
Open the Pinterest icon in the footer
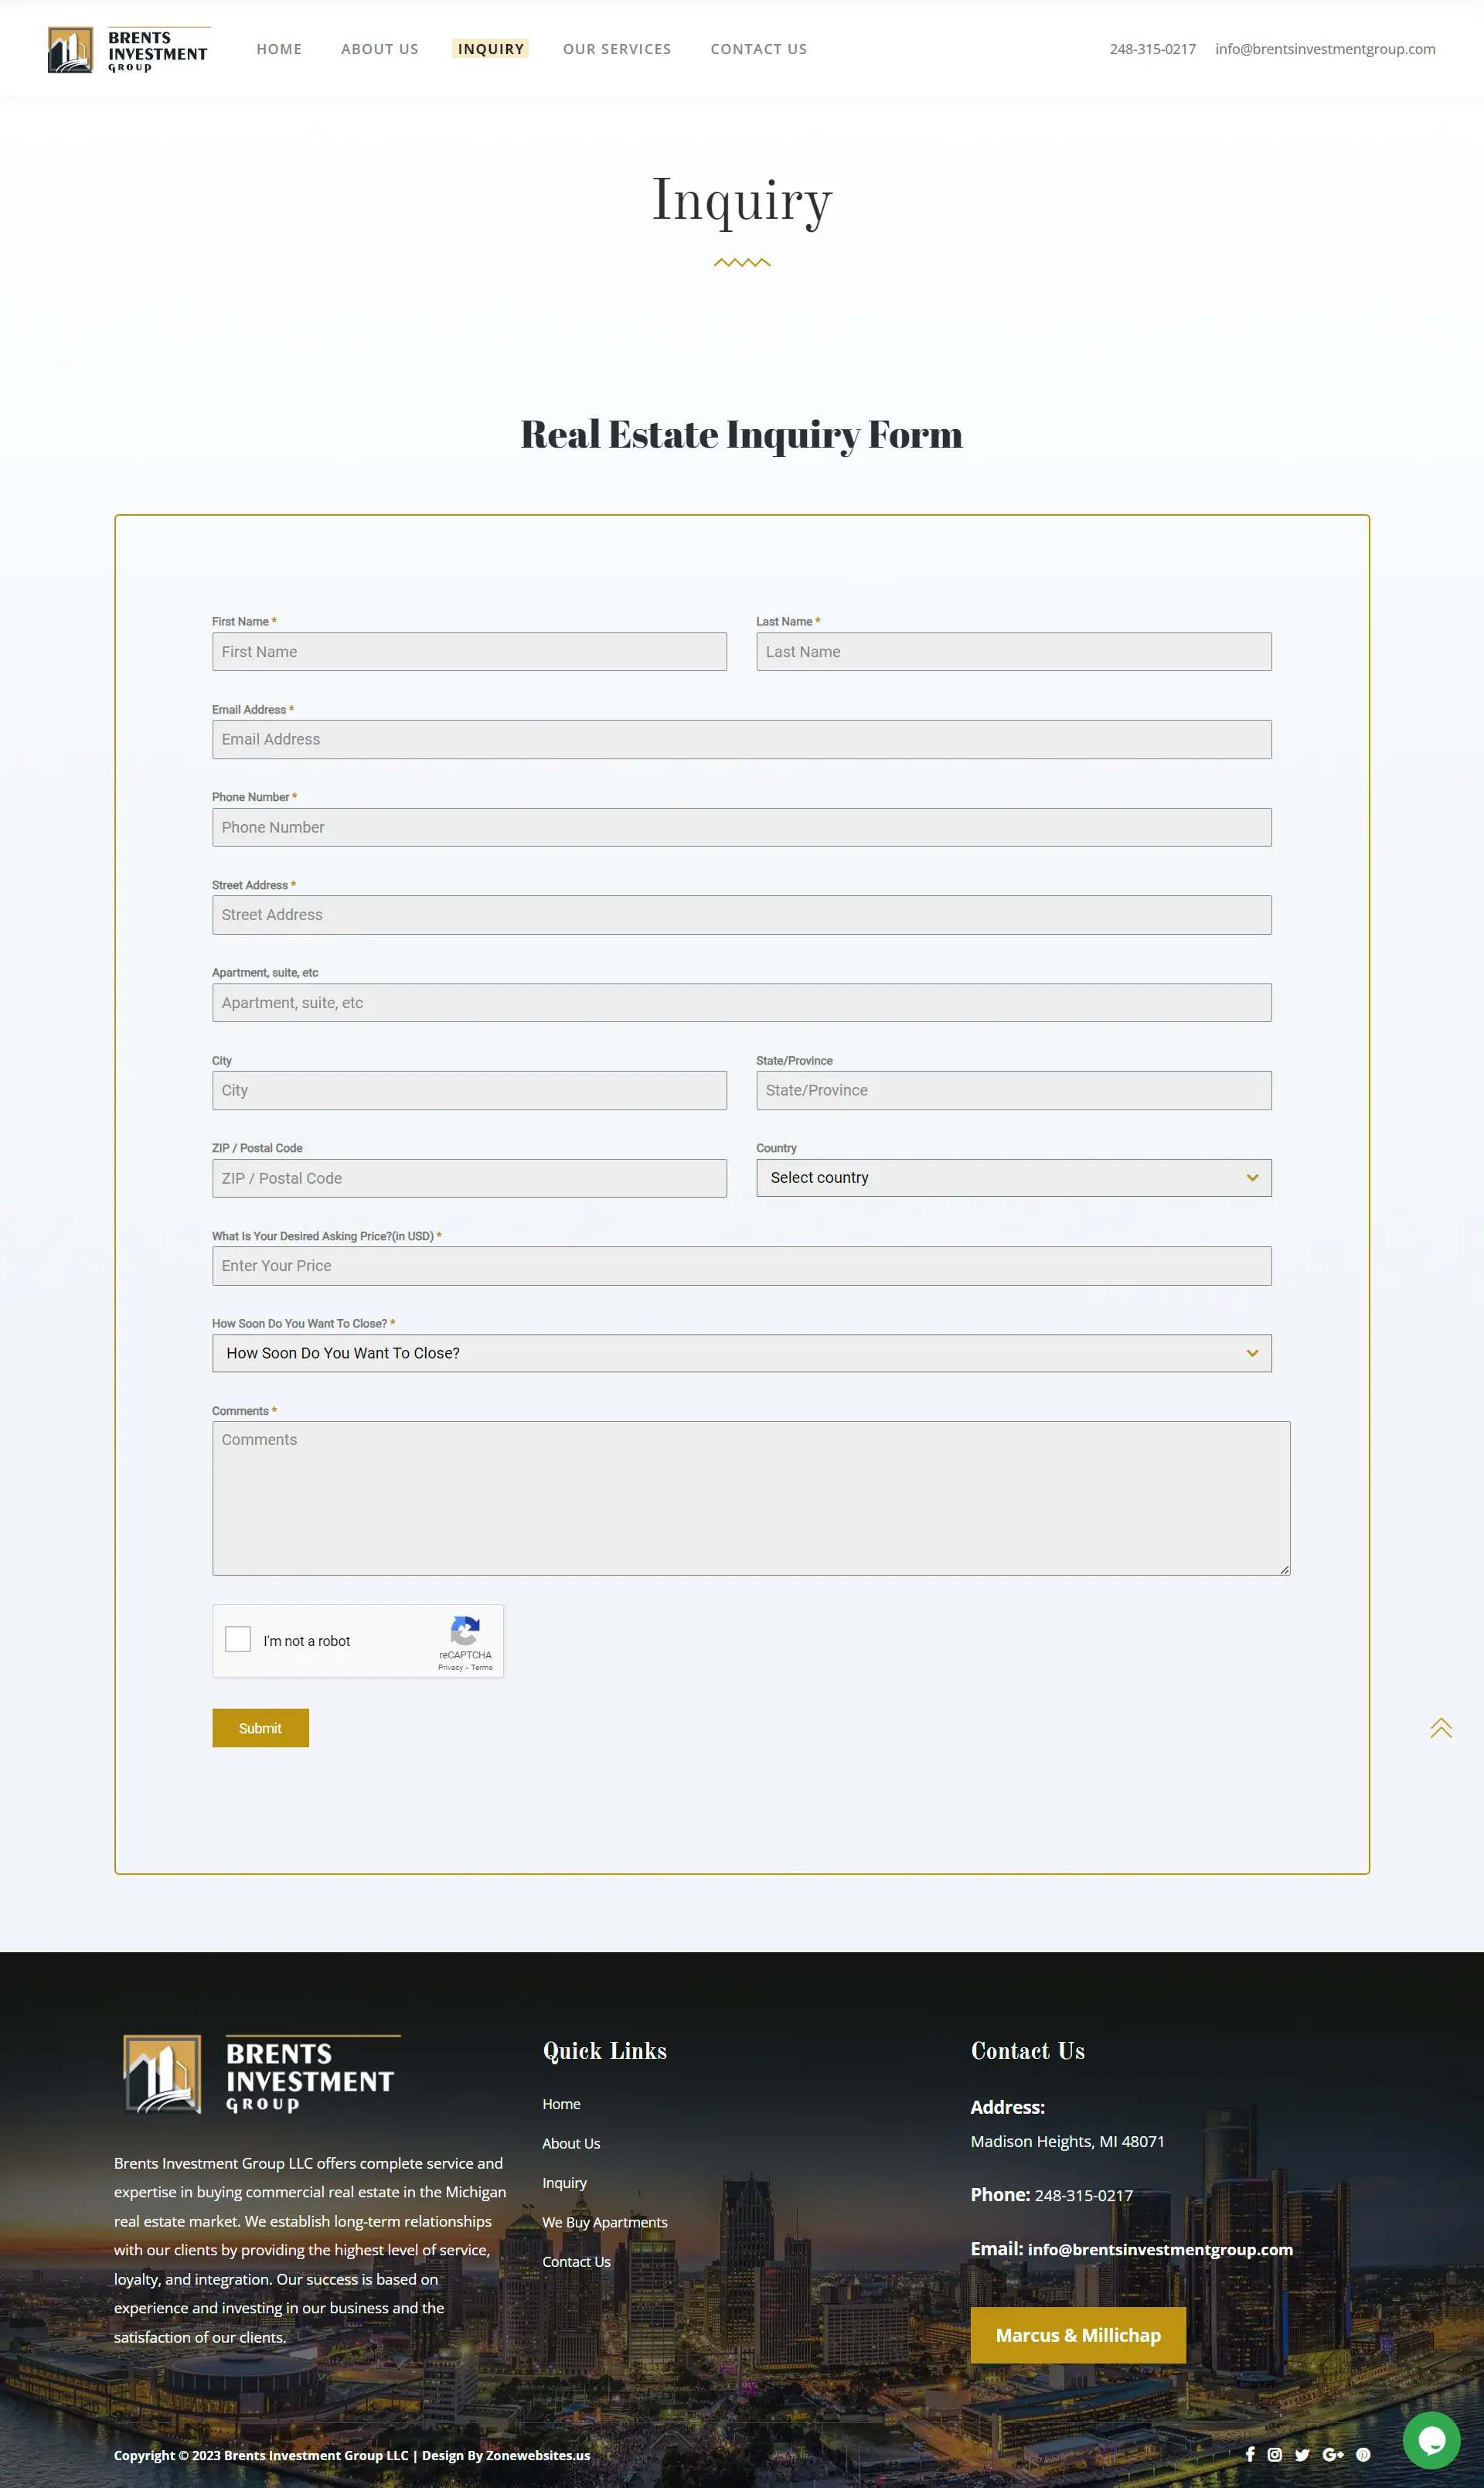[x=1363, y=2454]
